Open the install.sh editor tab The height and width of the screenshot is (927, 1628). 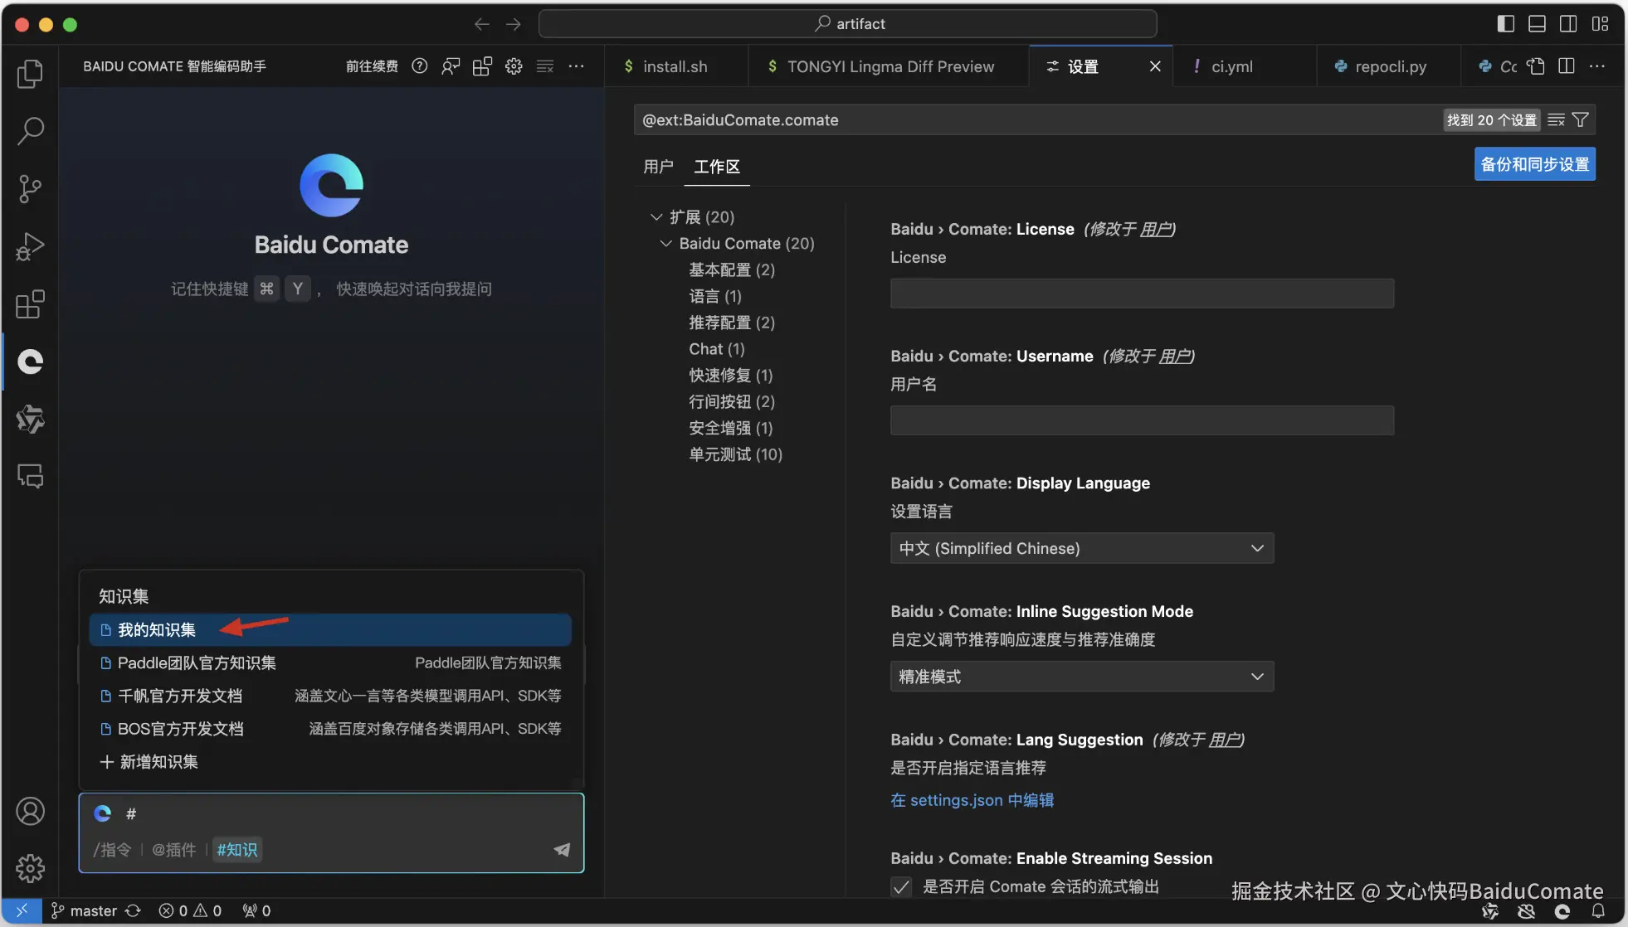[x=675, y=66]
